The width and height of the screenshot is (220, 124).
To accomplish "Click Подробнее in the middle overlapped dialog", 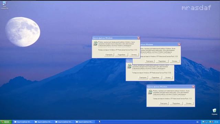I will click(155, 77).
